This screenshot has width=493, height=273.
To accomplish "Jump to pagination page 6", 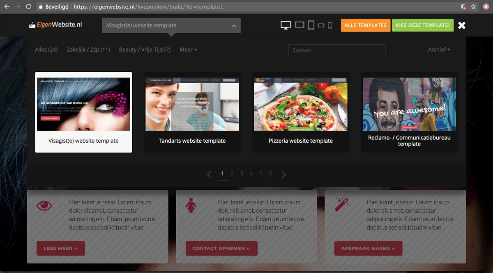I will pyautogui.click(x=270, y=174).
